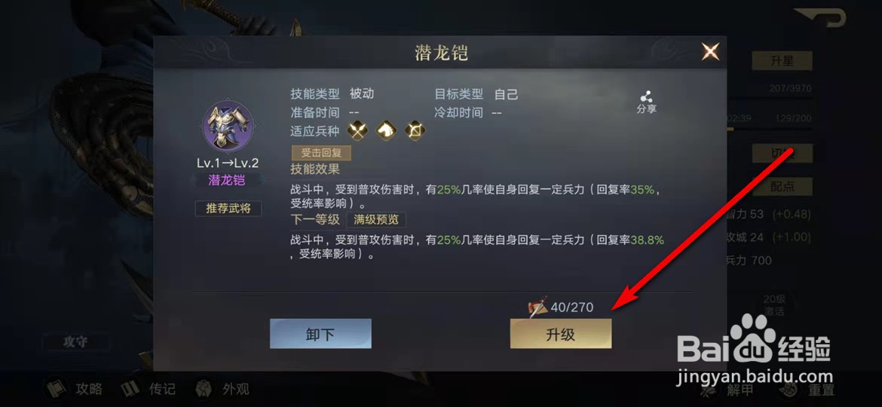Tap the 潜龙铠 armor skill icon
882x407 pixels.
[x=227, y=127]
